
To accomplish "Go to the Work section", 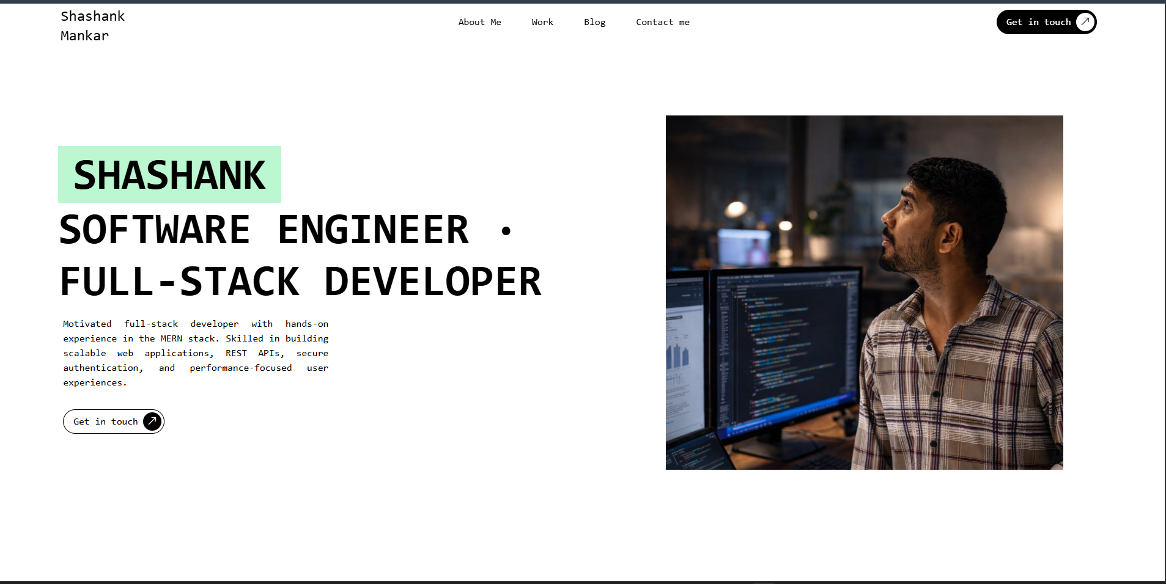I will coord(542,22).
